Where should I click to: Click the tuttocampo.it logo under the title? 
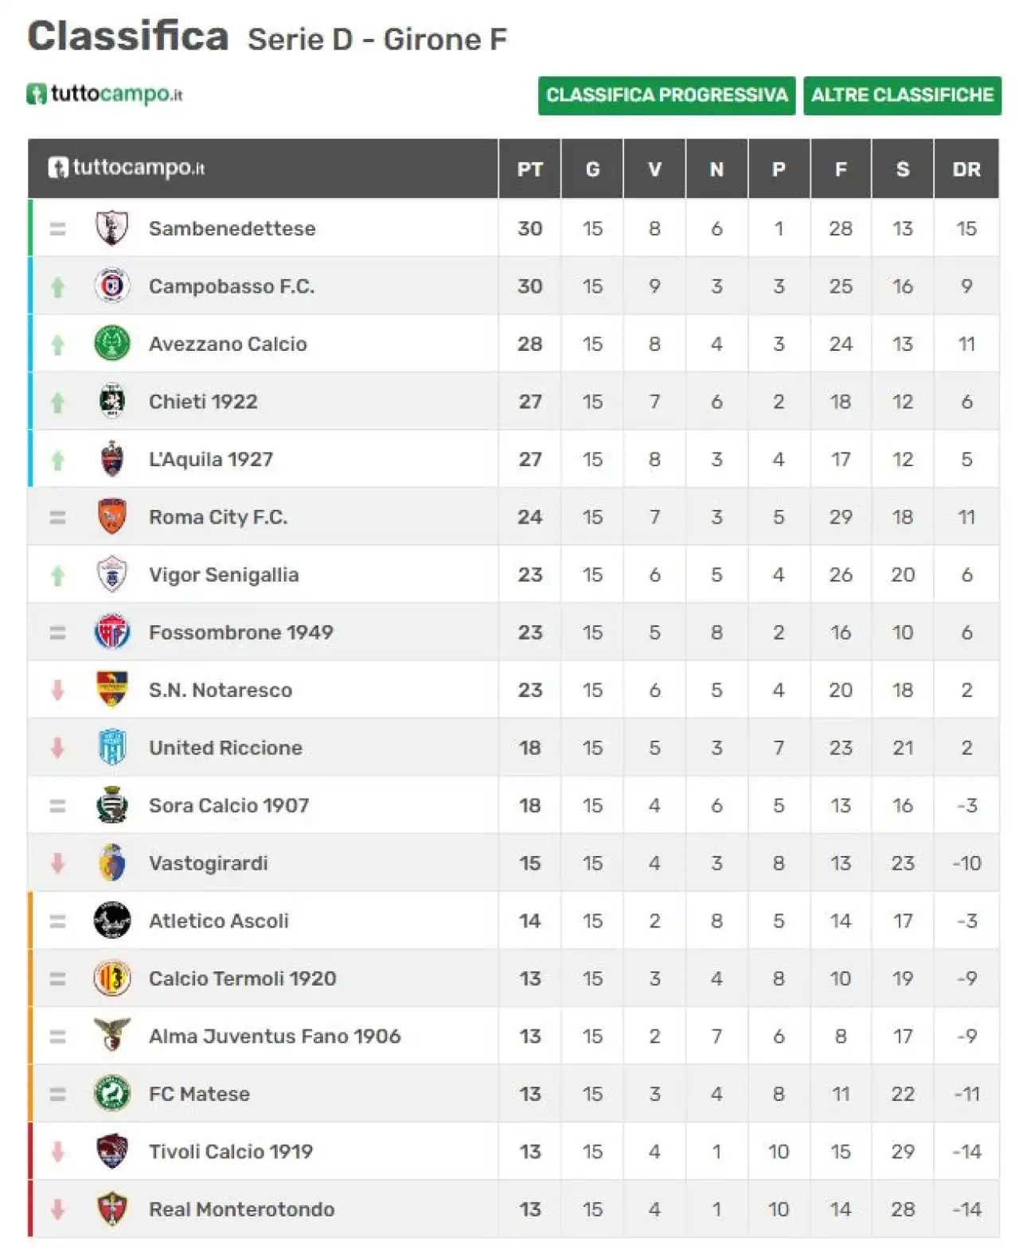pyautogui.click(x=104, y=94)
